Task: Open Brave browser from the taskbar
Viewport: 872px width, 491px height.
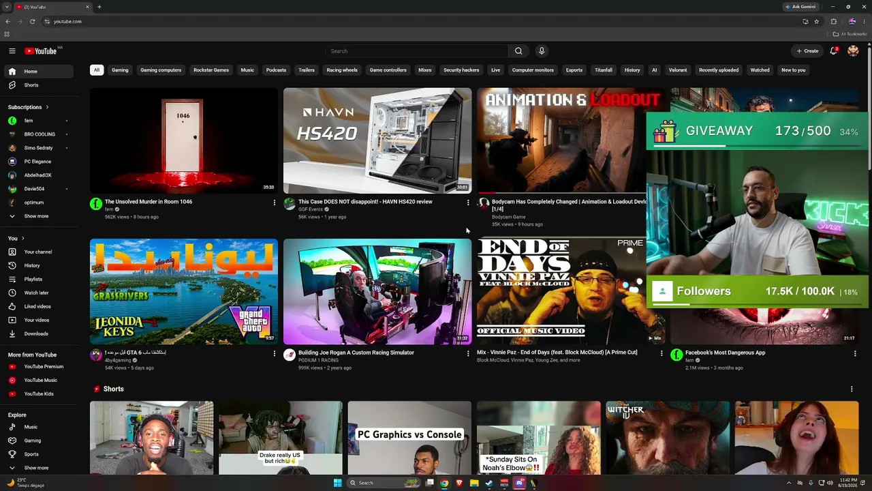Action: pos(459,483)
